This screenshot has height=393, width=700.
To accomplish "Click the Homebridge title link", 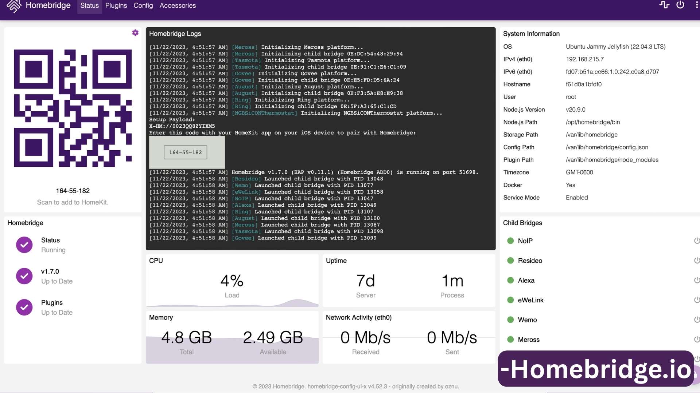I will coord(48,5).
